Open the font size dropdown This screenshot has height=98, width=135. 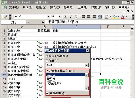[60, 17]
